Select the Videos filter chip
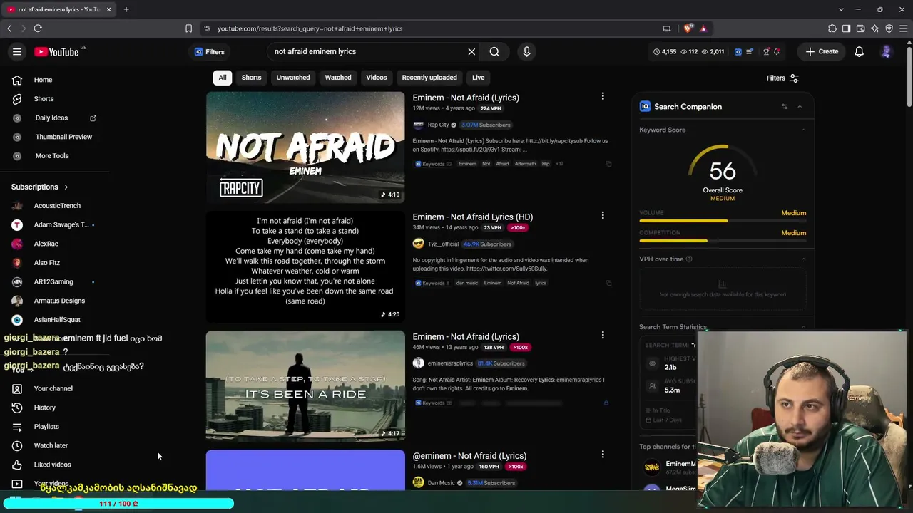Image resolution: width=913 pixels, height=513 pixels. [377, 78]
